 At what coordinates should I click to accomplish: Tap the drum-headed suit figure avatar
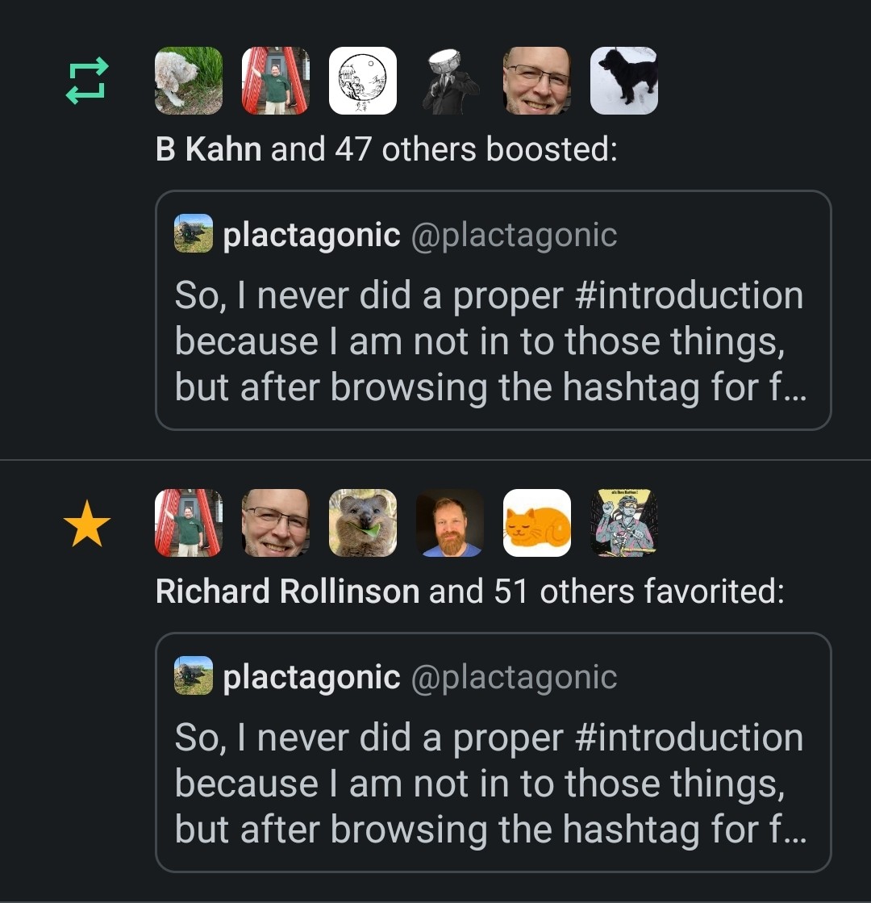(450, 81)
